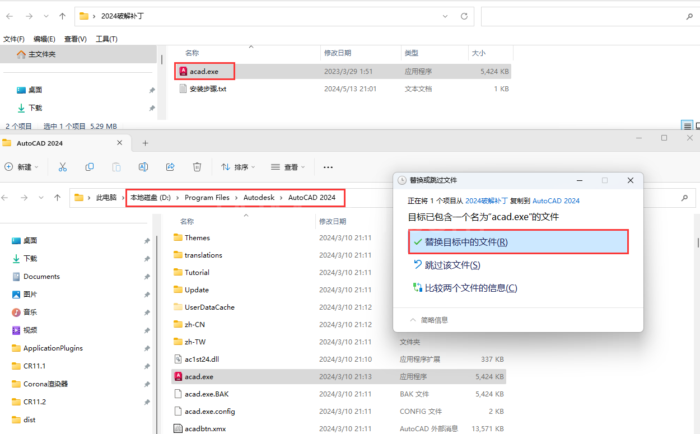Click the Rename icon in toolbar
Screen dimensions: 700x434
coord(143,167)
